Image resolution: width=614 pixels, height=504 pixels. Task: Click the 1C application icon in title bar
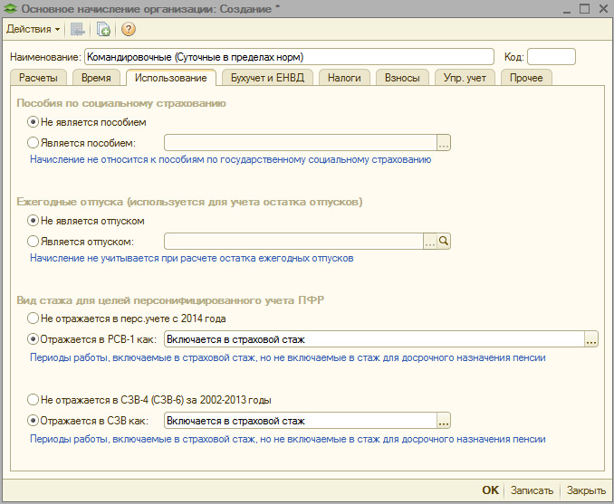10,9
